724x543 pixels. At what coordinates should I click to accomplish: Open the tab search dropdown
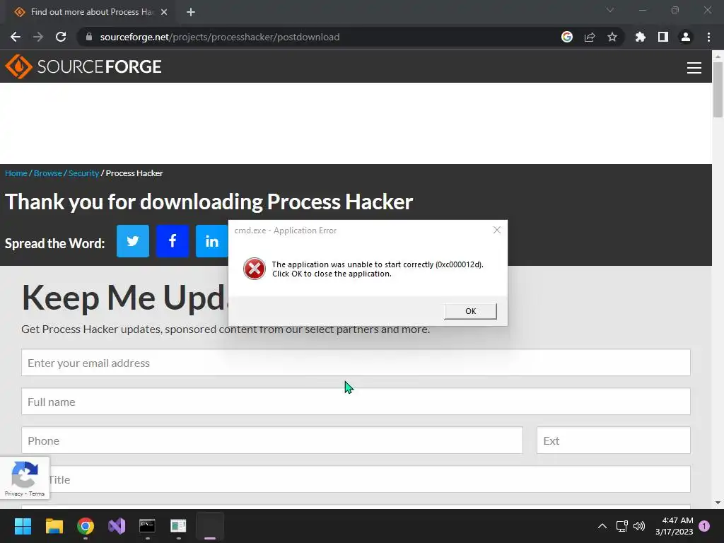[610, 10]
